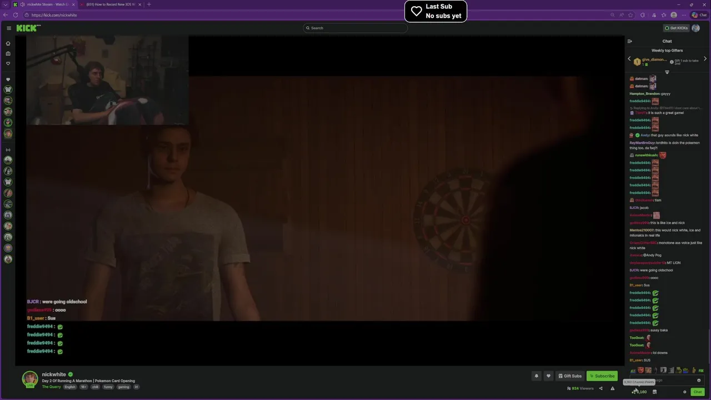Click the FDE emote in quick emote bar
711x400 pixels.
pyautogui.click(x=701, y=371)
